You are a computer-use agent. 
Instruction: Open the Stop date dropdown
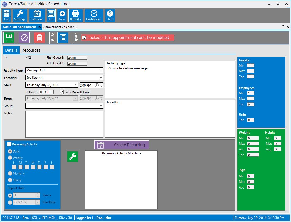click(x=75, y=98)
